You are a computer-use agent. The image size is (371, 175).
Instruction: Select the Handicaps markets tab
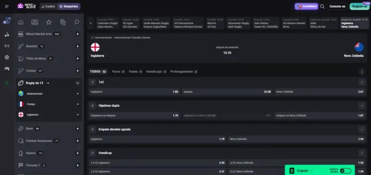[x=156, y=71]
